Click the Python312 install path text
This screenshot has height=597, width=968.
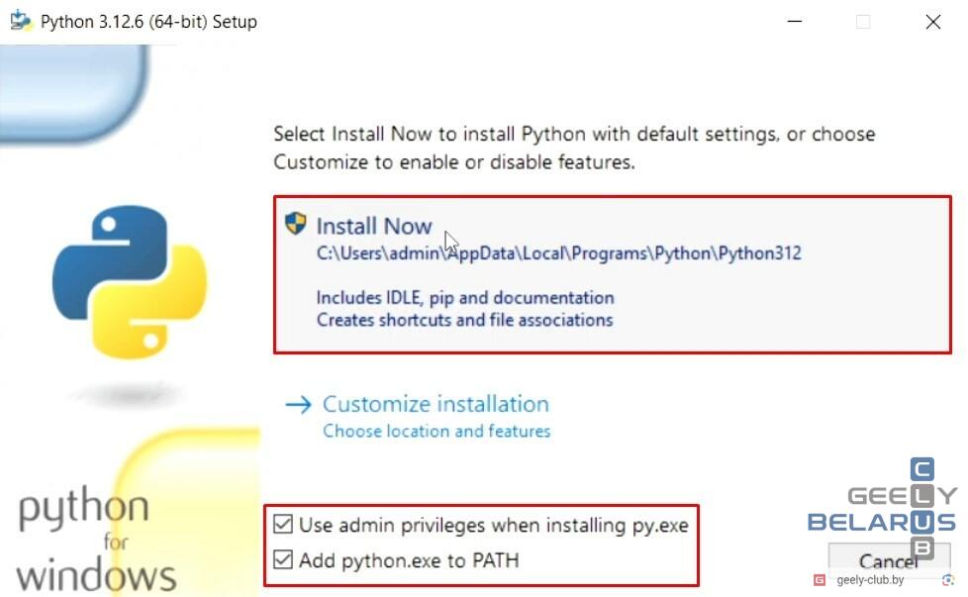coord(558,253)
